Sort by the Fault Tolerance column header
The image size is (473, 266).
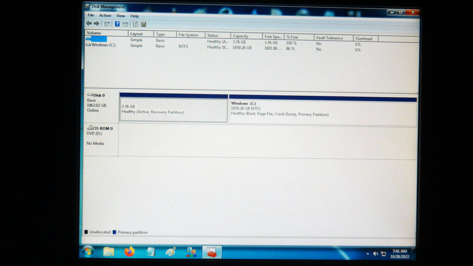coord(333,38)
